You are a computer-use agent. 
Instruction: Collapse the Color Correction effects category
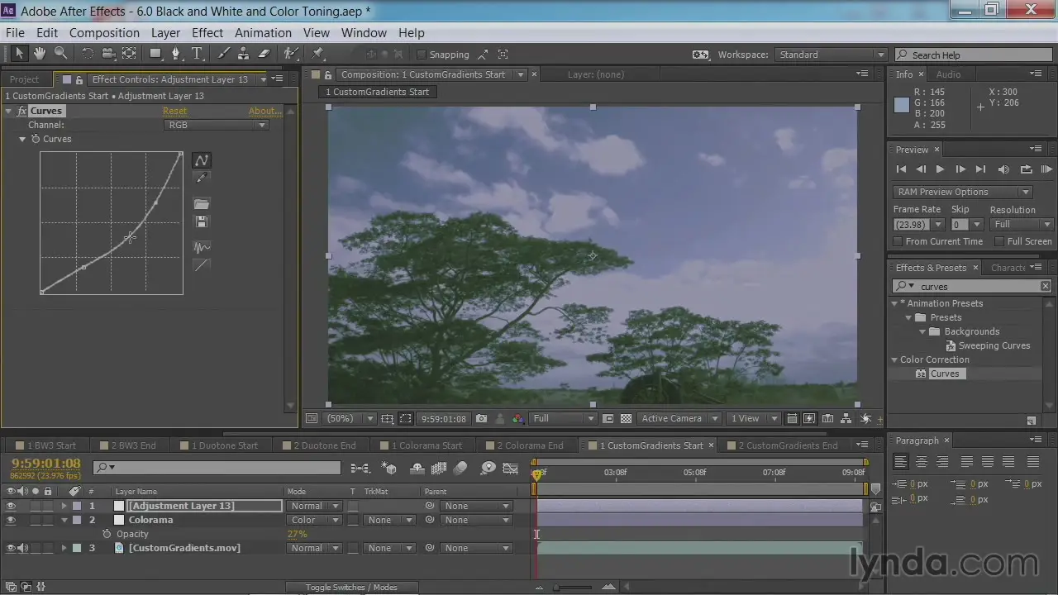pyautogui.click(x=894, y=359)
